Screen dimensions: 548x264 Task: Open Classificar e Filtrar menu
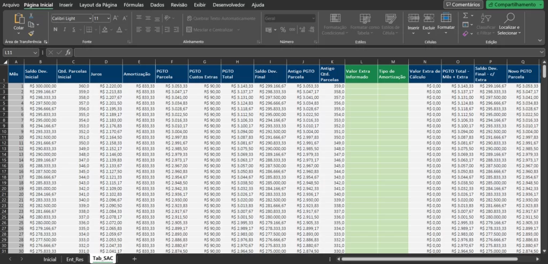click(486, 25)
